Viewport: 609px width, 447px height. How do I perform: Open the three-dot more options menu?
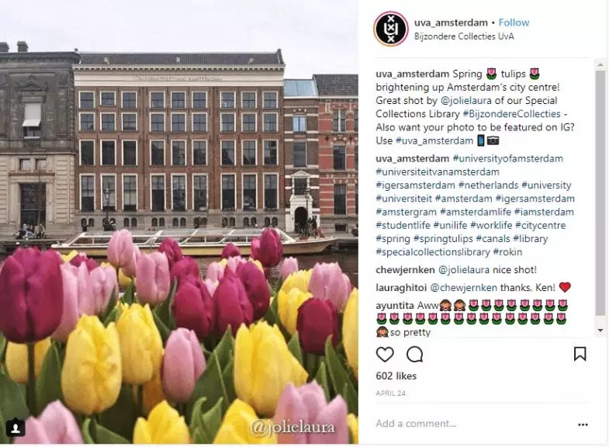583,424
